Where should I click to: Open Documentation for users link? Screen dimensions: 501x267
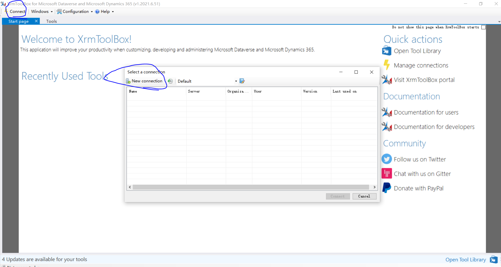pos(426,112)
